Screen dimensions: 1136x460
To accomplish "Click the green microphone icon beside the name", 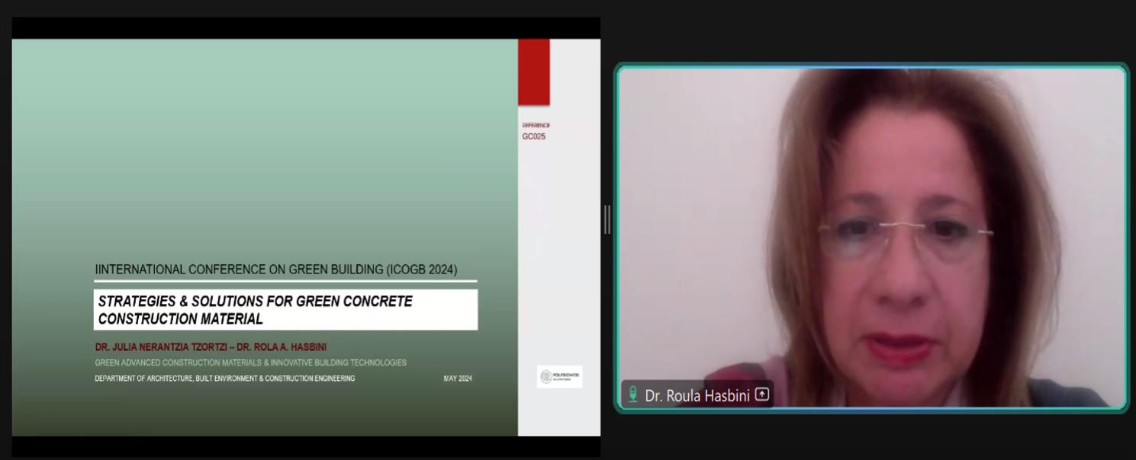I will tap(632, 395).
